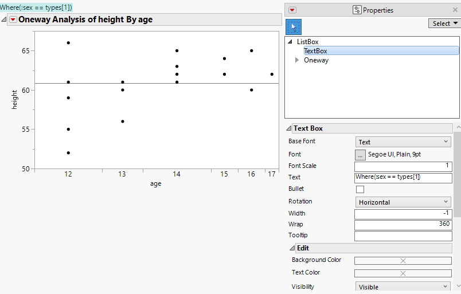Image resolution: width=461 pixels, height=294 pixels.
Task: Open the Oneway Analysis red triangle menu
Action: [x=13, y=19]
